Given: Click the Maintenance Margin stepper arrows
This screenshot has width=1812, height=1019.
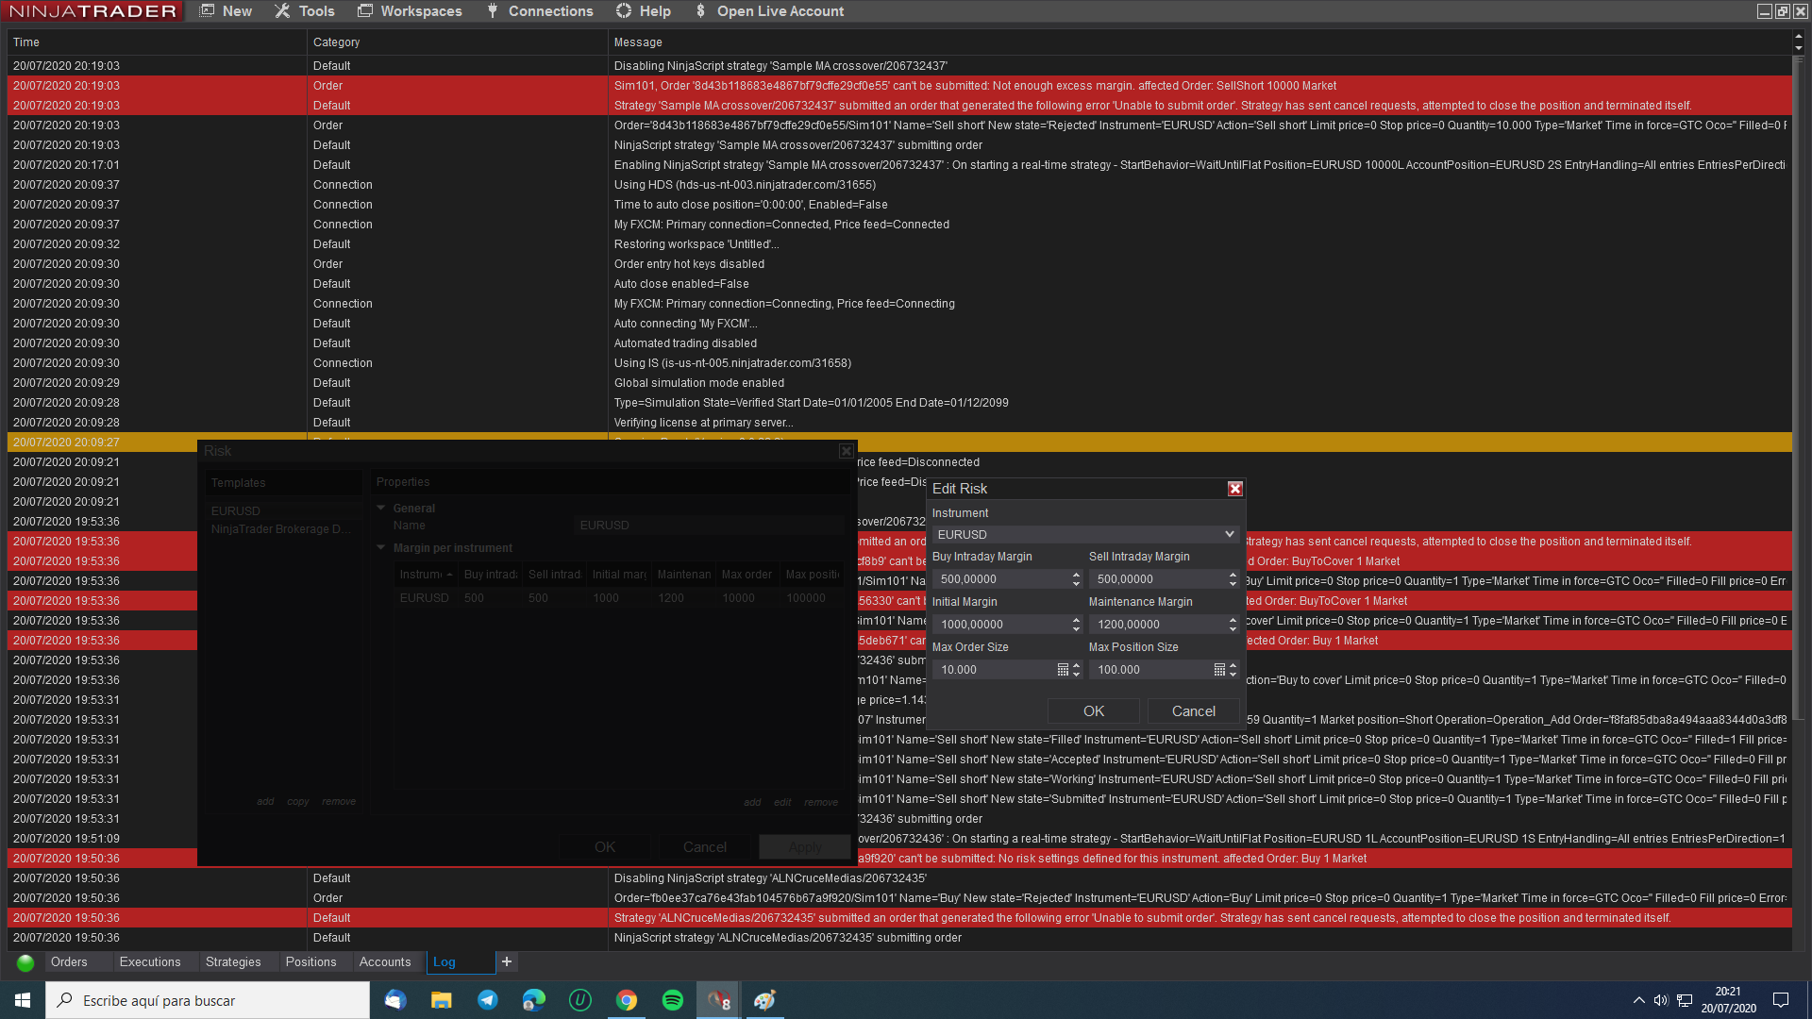Looking at the screenshot, I should 1233,625.
